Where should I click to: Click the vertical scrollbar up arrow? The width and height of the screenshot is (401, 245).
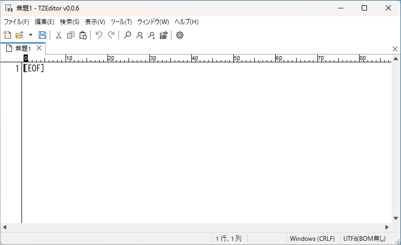coord(396,59)
